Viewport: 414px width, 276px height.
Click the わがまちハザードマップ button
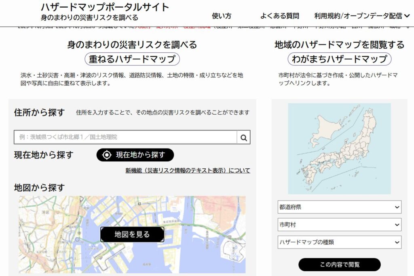pos(339,59)
